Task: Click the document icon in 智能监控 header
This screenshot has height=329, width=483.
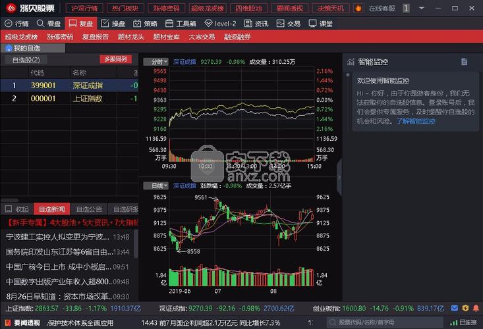Action: [464, 62]
